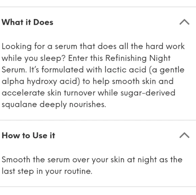Click the text last step in your routine
196x195 pixels.
(x=47, y=171)
